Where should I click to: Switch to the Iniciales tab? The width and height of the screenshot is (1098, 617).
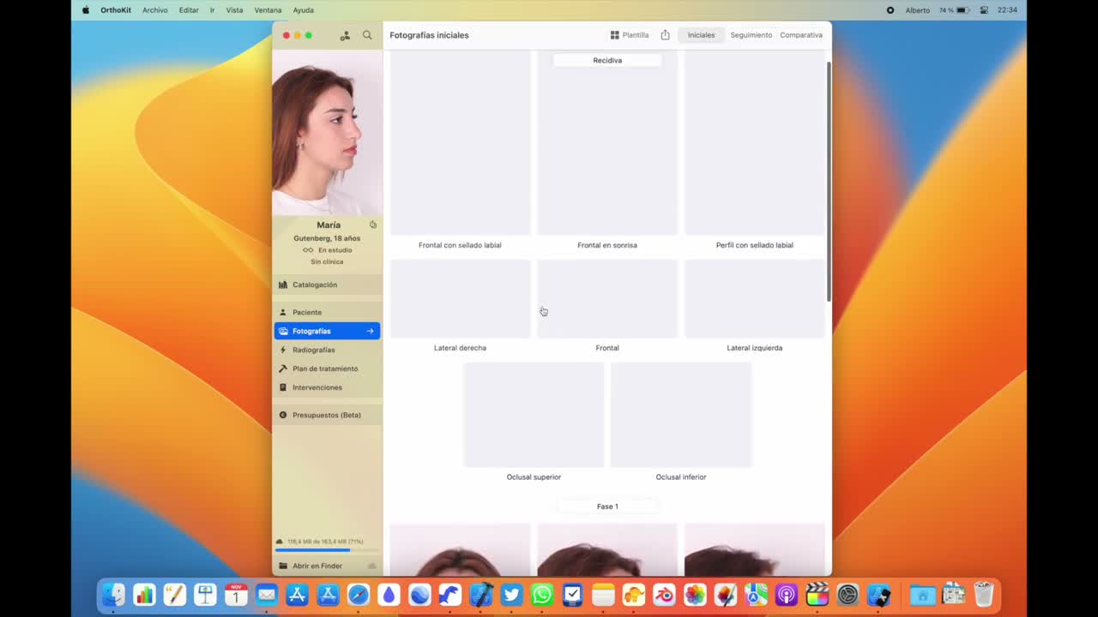pos(701,35)
